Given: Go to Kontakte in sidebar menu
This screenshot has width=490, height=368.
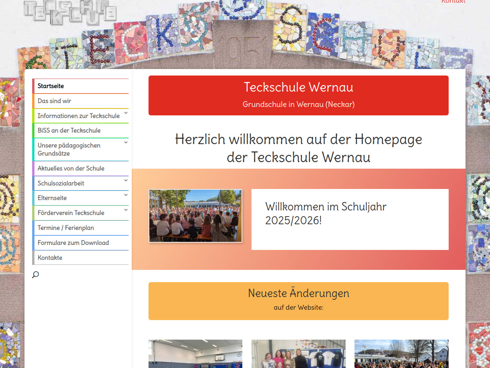Looking at the screenshot, I should (x=50, y=258).
